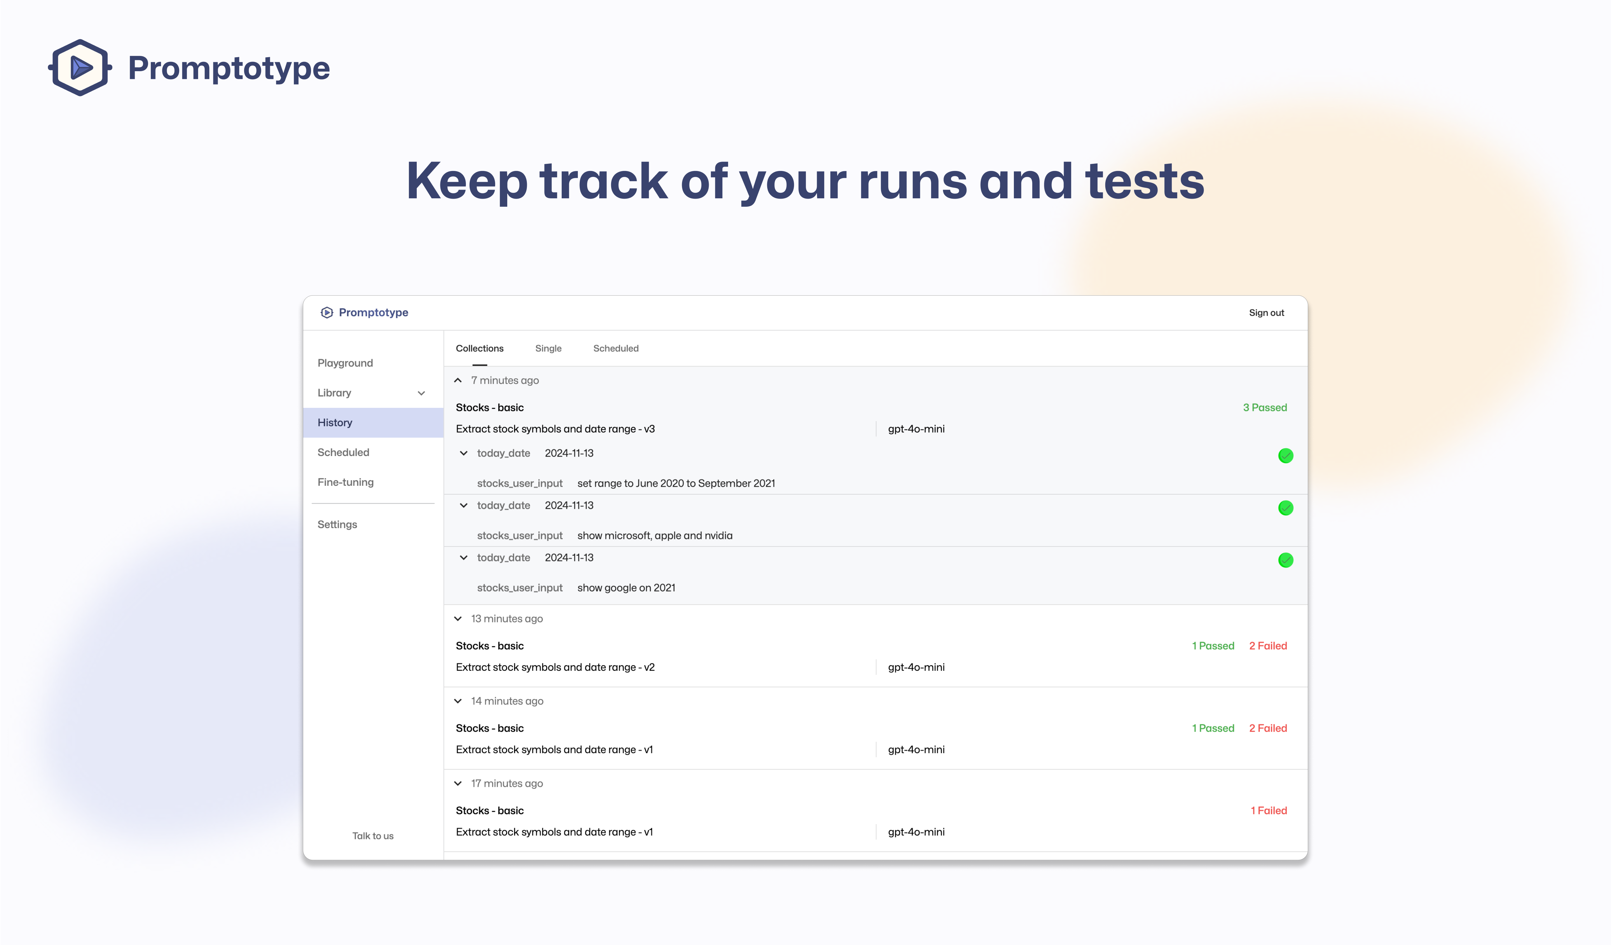This screenshot has height=945, width=1611.
Task: Toggle details for google on 2021 test row
Action: pyautogui.click(x=463, y=558)
